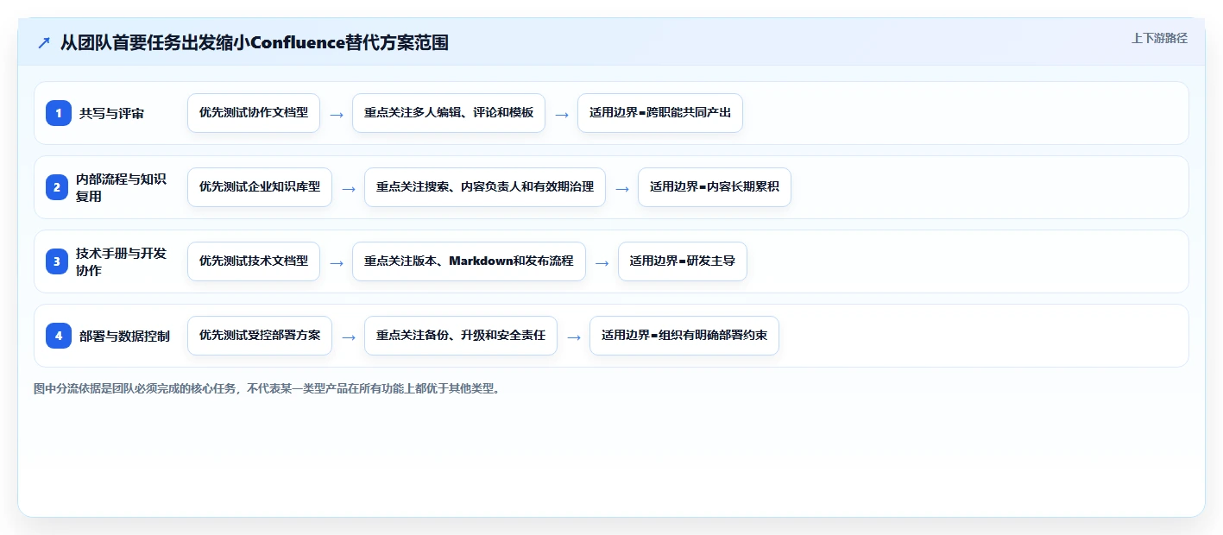Click the 优先测试协作文档型 box
Screen dimensions: 1223x535
click(254, 113)
